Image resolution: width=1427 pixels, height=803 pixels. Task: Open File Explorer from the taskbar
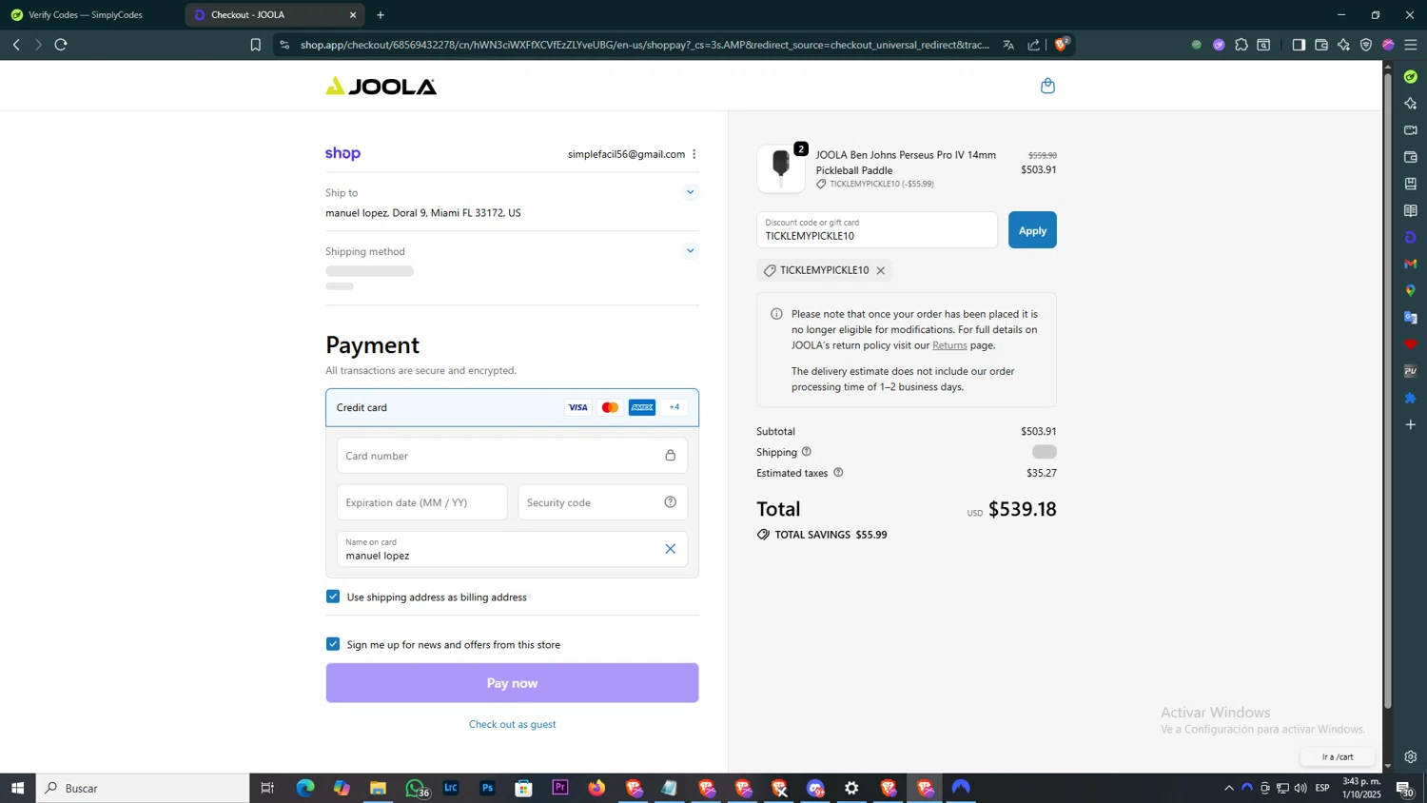pyautogui.click(x=378, y=788)
